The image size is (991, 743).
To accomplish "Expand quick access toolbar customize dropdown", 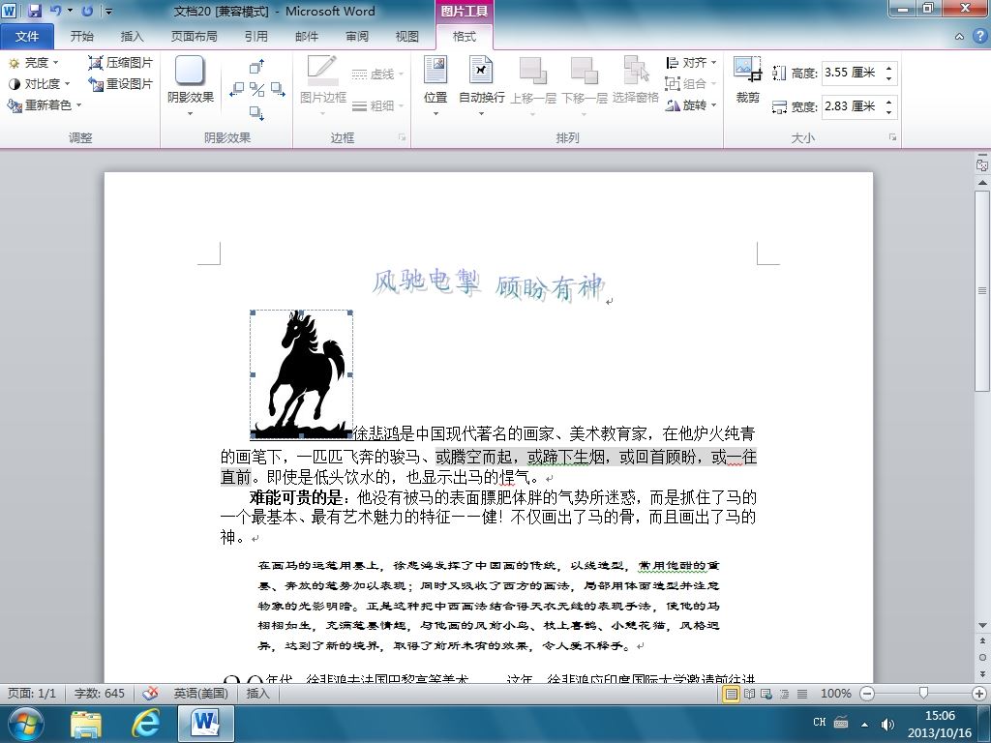I will [x=108, y=11].
